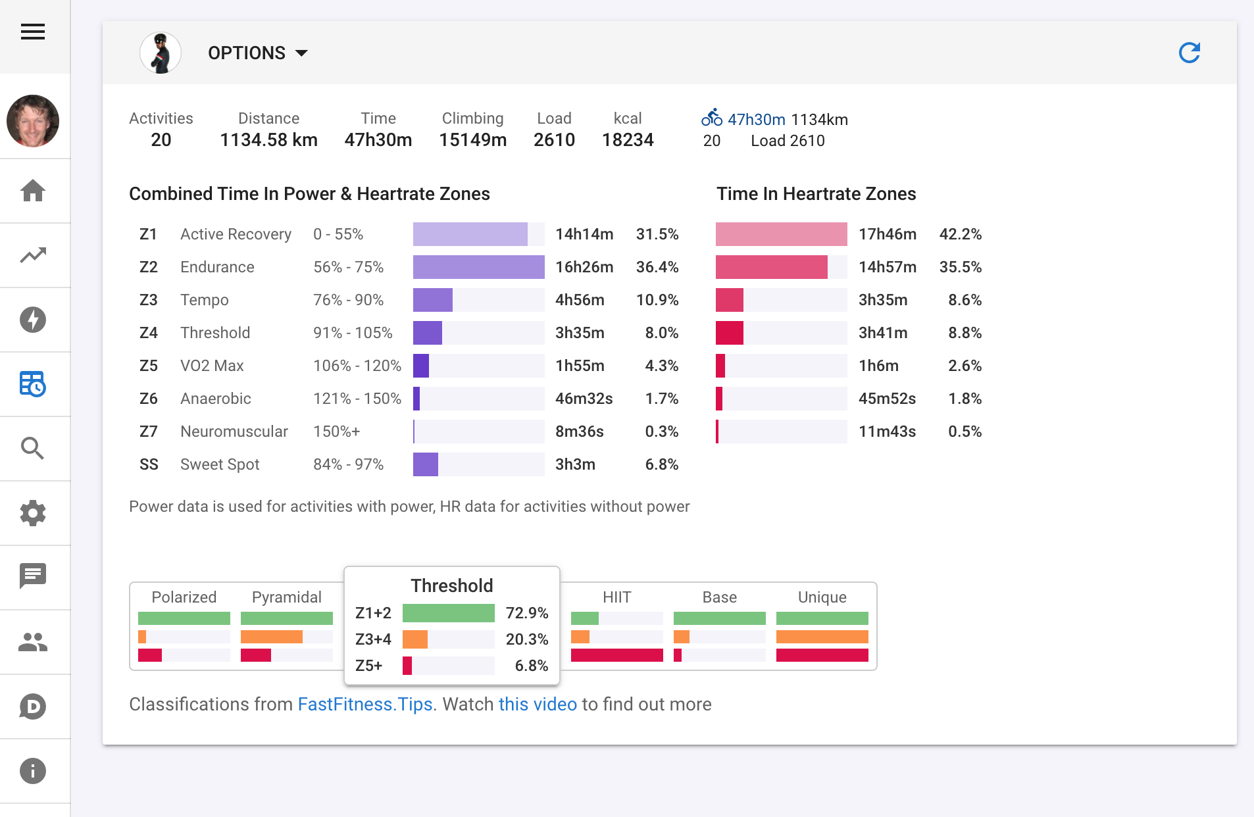This screenshot has height=817, width=1254.
Task: Click the cyclist avatar next to OPTIONS
Action: (x=161, y=53)
